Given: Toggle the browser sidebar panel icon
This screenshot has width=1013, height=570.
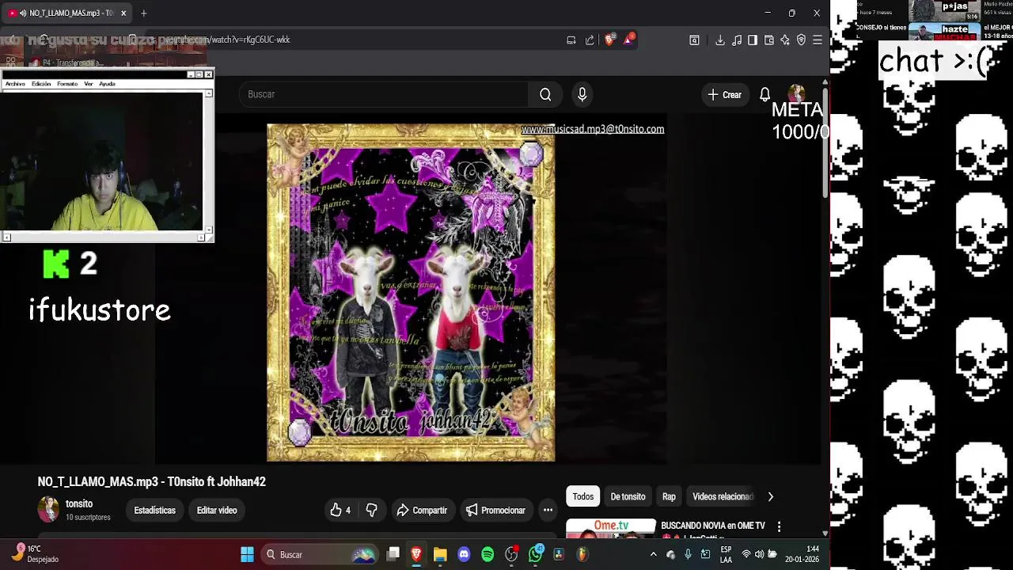Looking at the screenshot, I should 753,40.
